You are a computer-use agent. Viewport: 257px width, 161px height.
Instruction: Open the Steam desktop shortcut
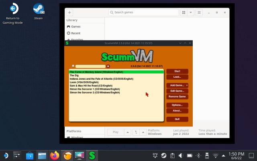(39, 11)
